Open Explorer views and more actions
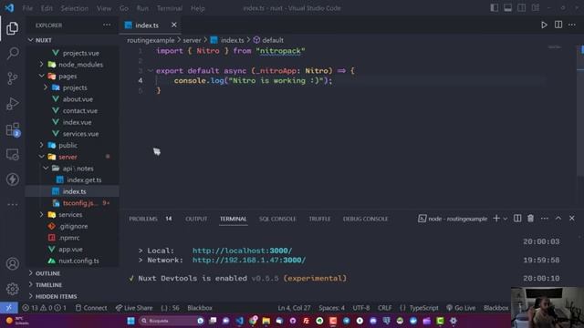 click(x=107, y=25)
